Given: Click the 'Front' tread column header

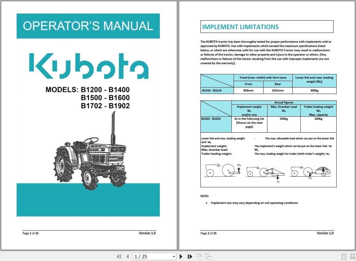Looking at the screenshot, I should (248, 84).
